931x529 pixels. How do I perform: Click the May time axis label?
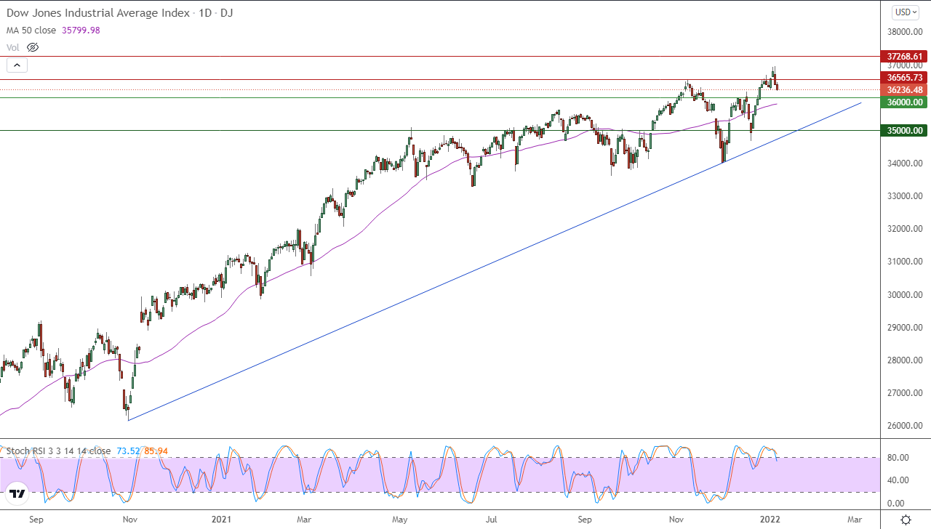(x=400, y=520)
